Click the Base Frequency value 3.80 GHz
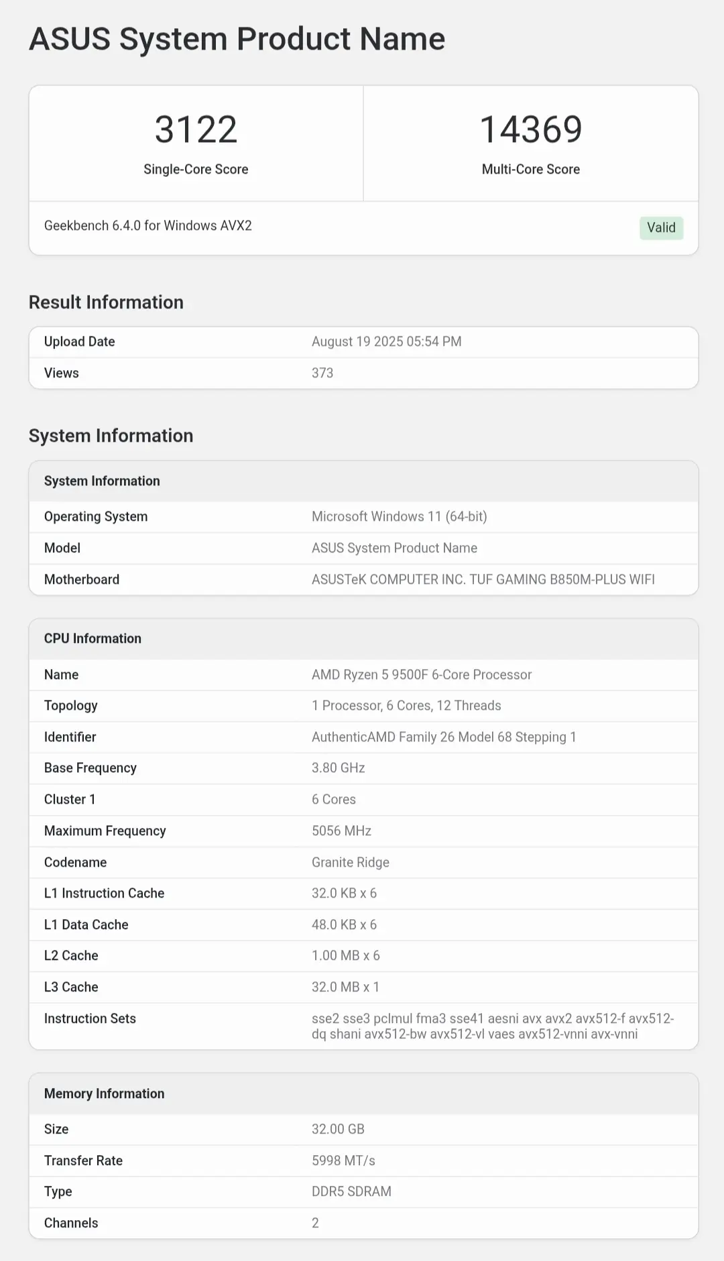 point(339,768)
